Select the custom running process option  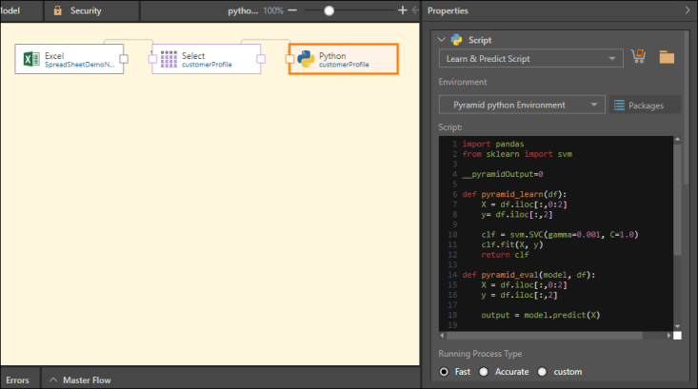point(543,371)
